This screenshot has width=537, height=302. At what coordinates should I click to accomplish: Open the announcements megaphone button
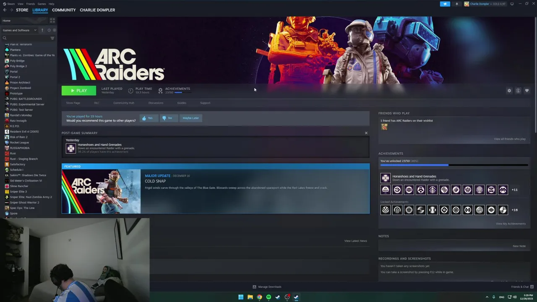click(445, 4)
